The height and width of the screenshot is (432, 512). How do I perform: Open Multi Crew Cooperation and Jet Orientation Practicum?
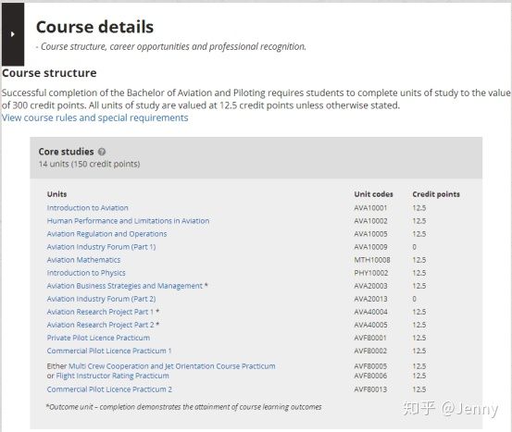tap(172, 366)
